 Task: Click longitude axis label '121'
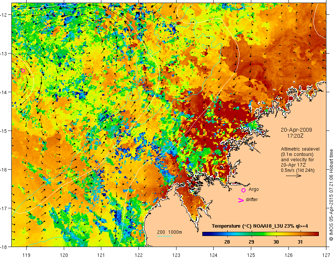point(101,255)
